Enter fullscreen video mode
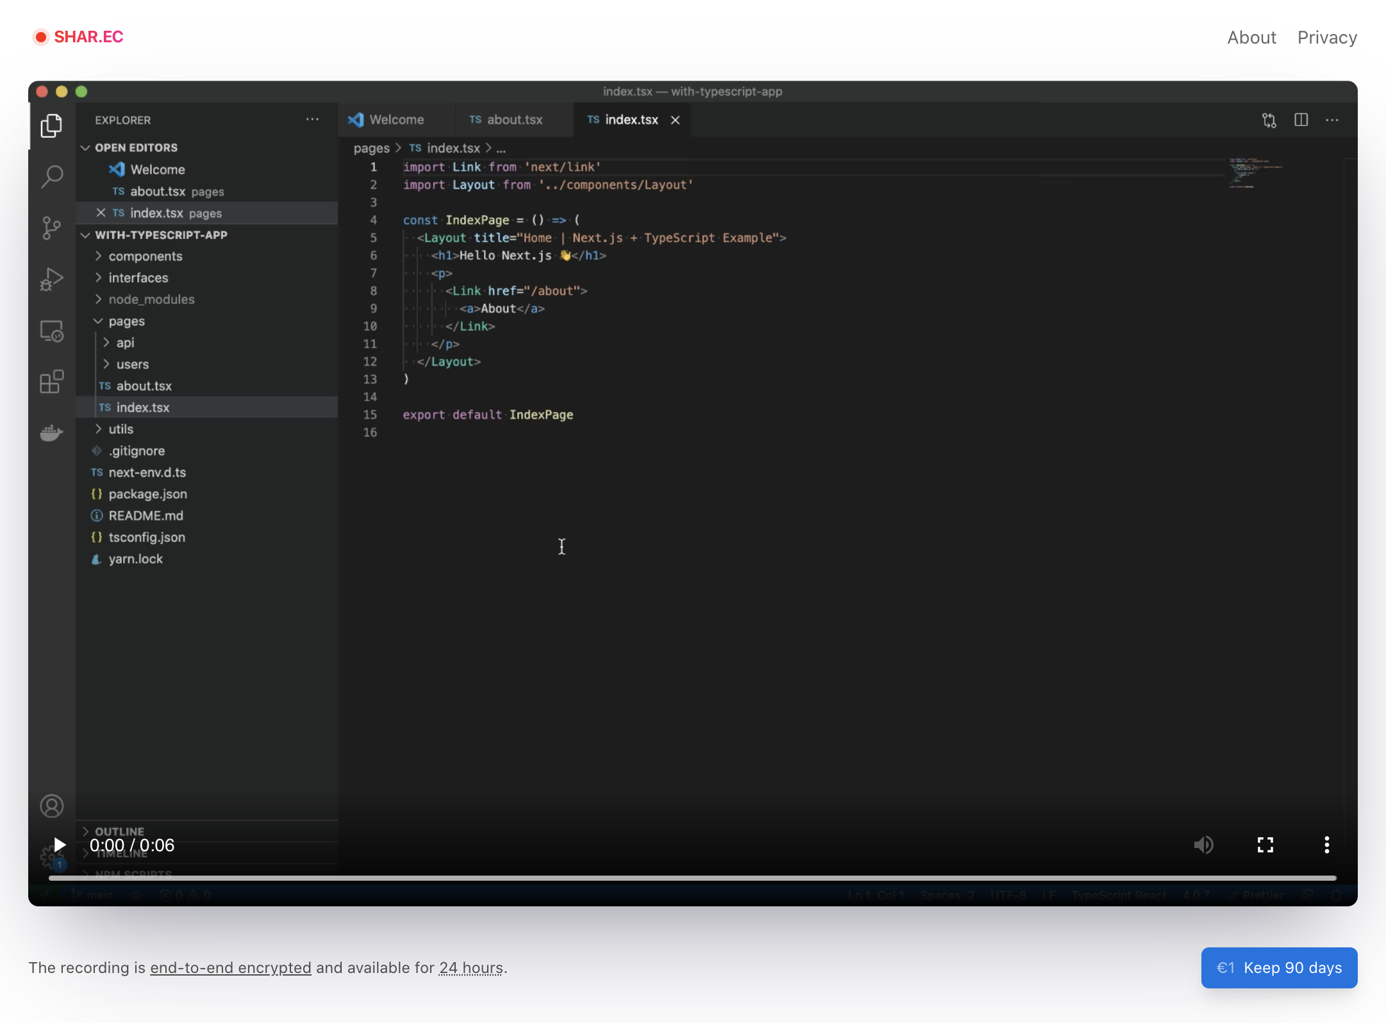Viewport: 1386px width, 1023px height. 1265,845
